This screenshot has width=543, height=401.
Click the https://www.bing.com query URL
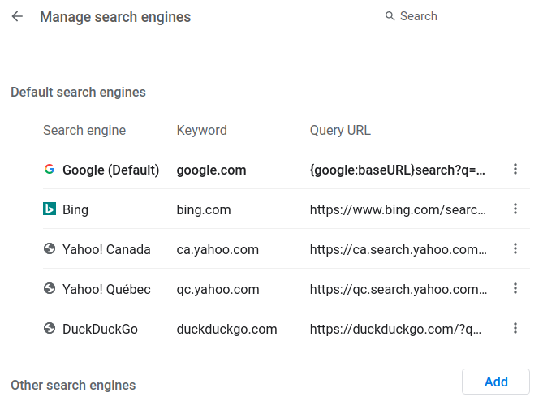(x=398, y=210)
